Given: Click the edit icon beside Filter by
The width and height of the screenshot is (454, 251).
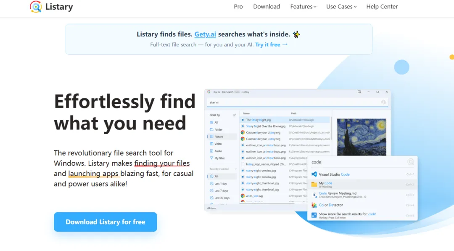Looking at the screenshot, I should [234, 115].
